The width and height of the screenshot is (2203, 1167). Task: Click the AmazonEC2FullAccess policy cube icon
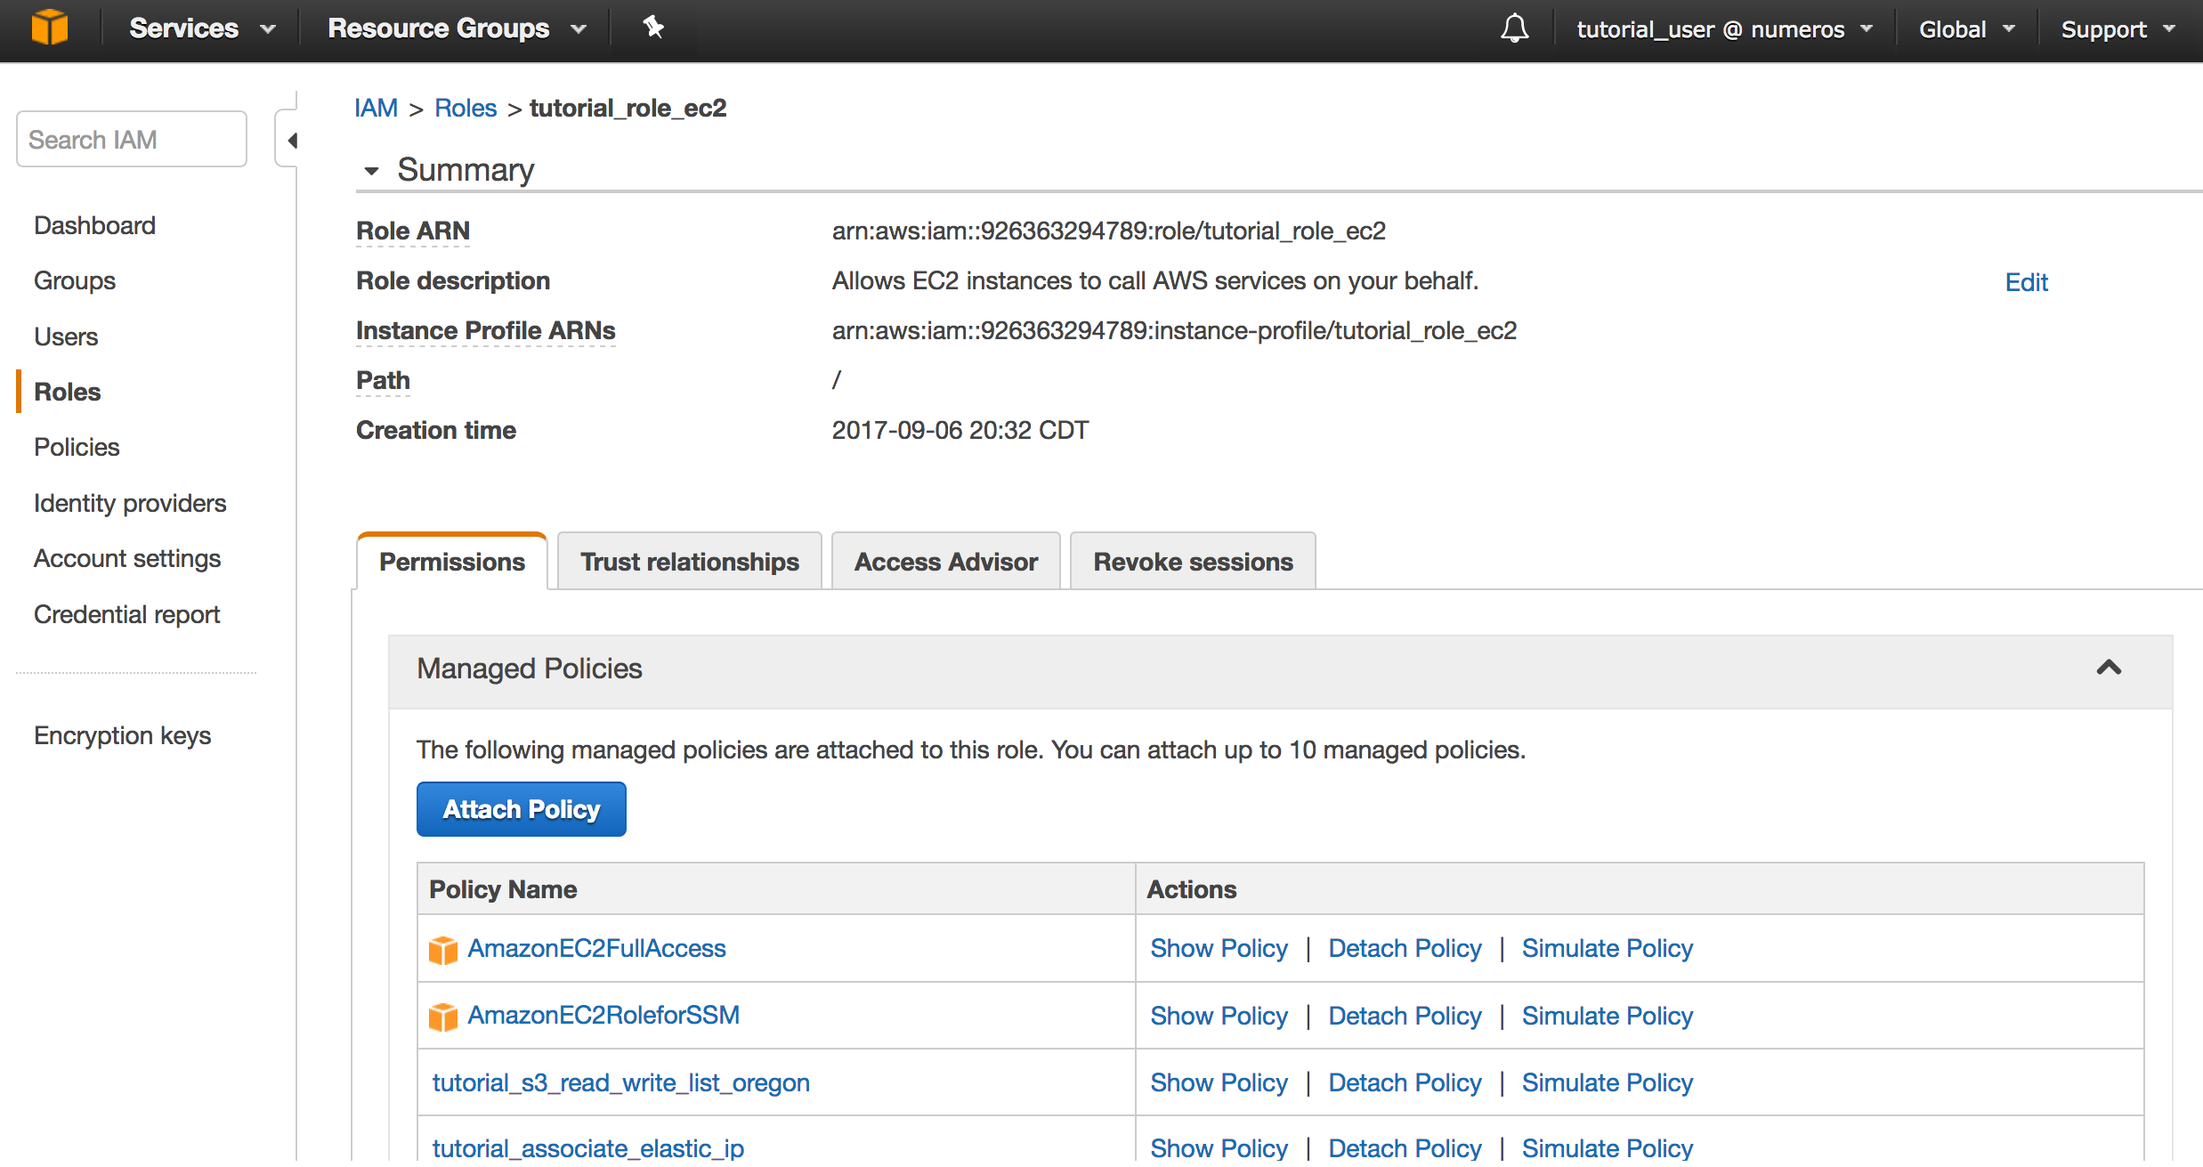pyautogui.click(x=442, y=950)
